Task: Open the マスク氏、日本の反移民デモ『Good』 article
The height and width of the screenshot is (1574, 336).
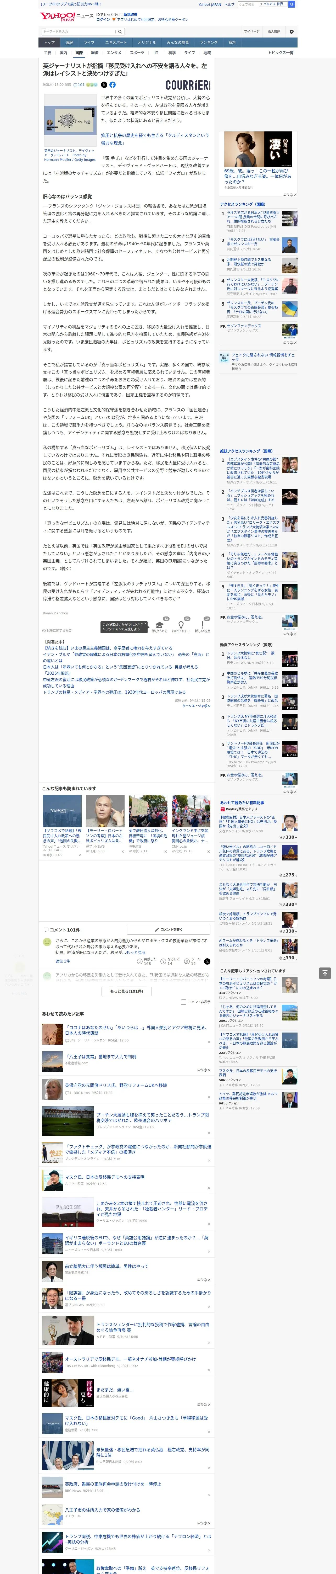Action: coord(137,1421)
